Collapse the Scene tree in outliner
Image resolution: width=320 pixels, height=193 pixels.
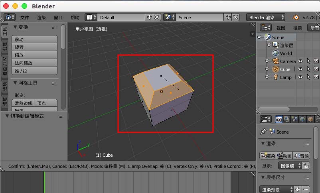[x=259, y=37]
